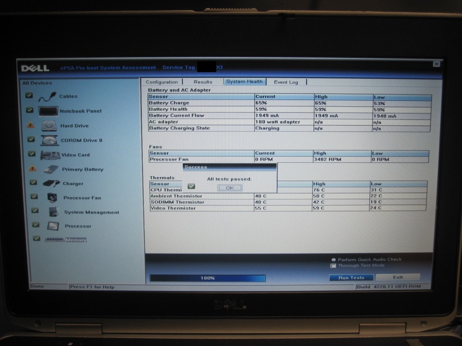Viewport: 462px width, 346px height.
Task: Click the '76 C' high temperature cell
Action: 341,190
